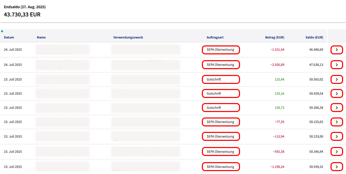Select SEPA Überweisung label for −1.151,44 row

pyautogui.click(x=221, y=50)
